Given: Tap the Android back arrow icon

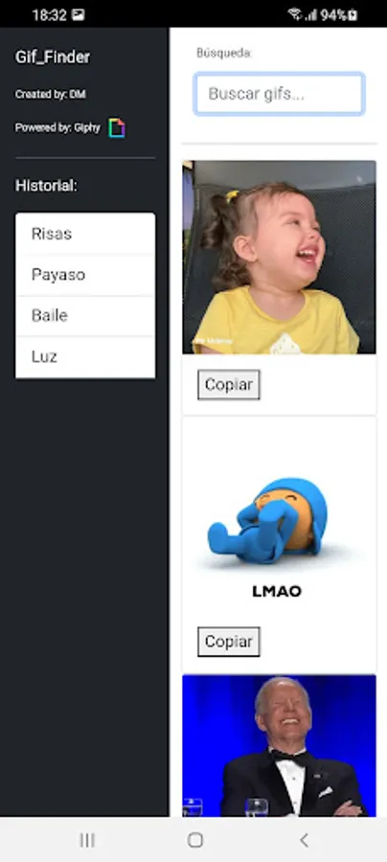Looking at the screenshot, I should pos(304,839).
